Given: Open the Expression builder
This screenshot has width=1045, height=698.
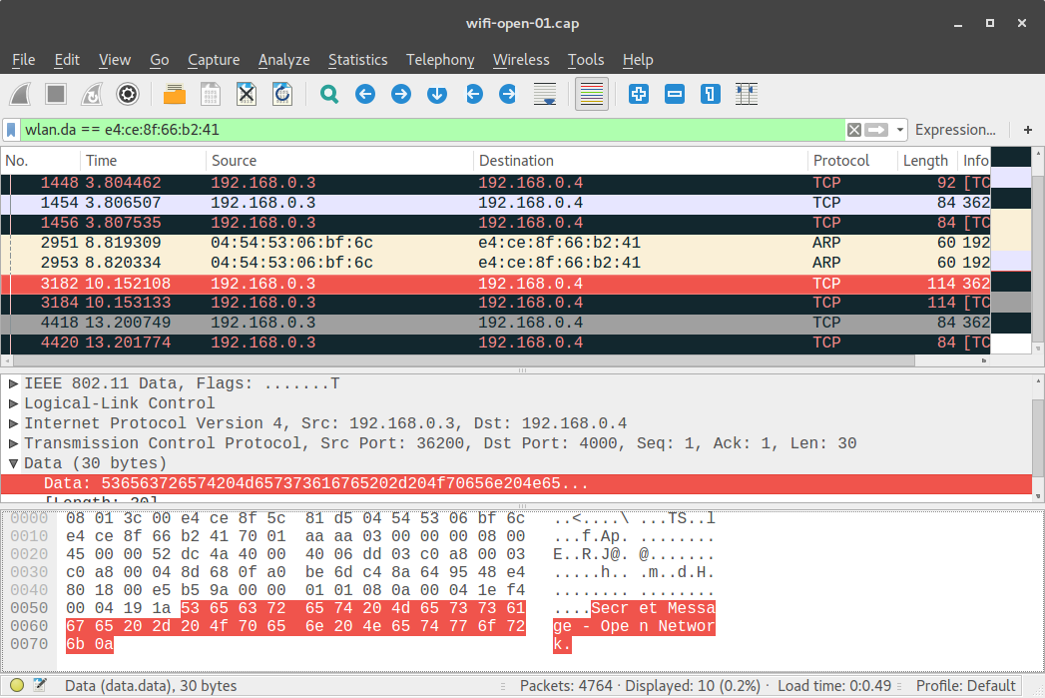Looking at the screenshot, I should point(954,130).
